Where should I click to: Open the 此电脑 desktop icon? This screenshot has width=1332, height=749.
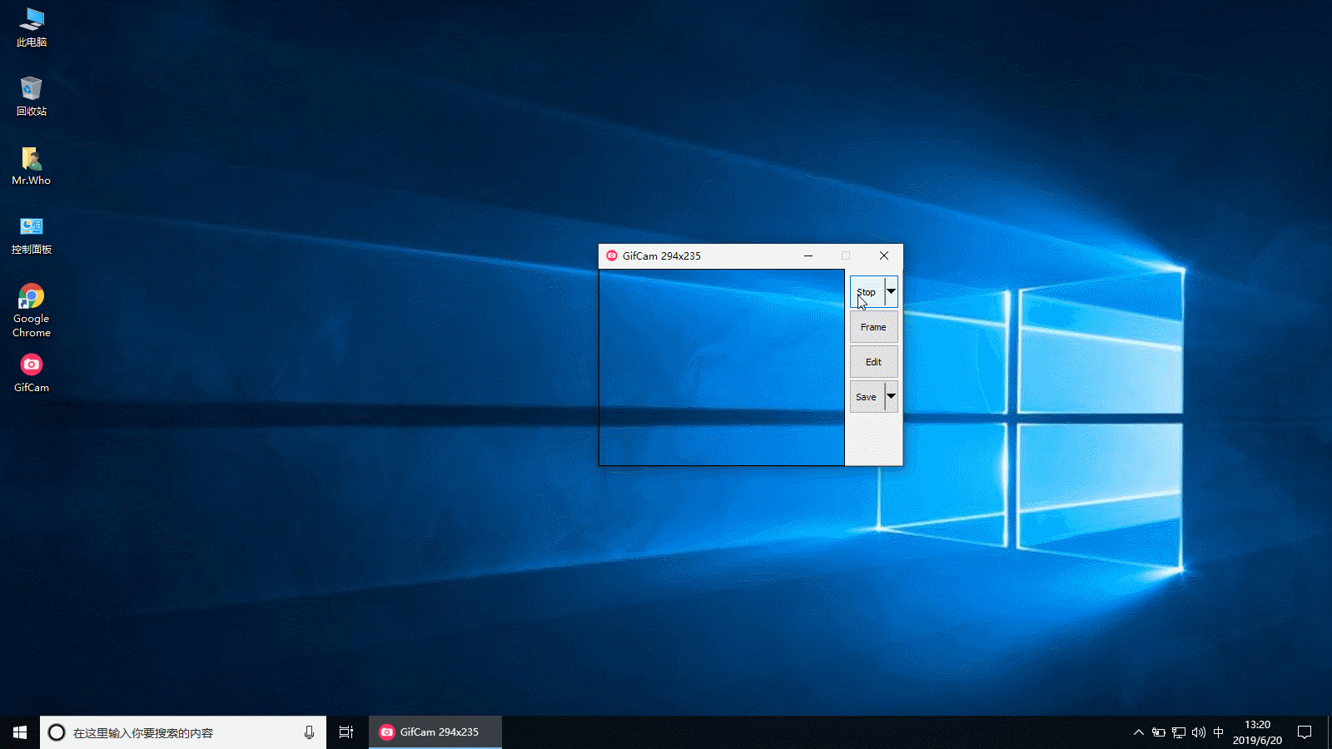point(32,27)
